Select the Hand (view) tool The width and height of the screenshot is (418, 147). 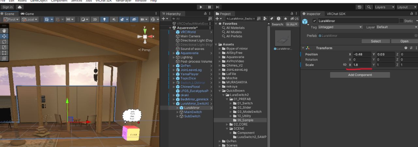pos(4,30)
